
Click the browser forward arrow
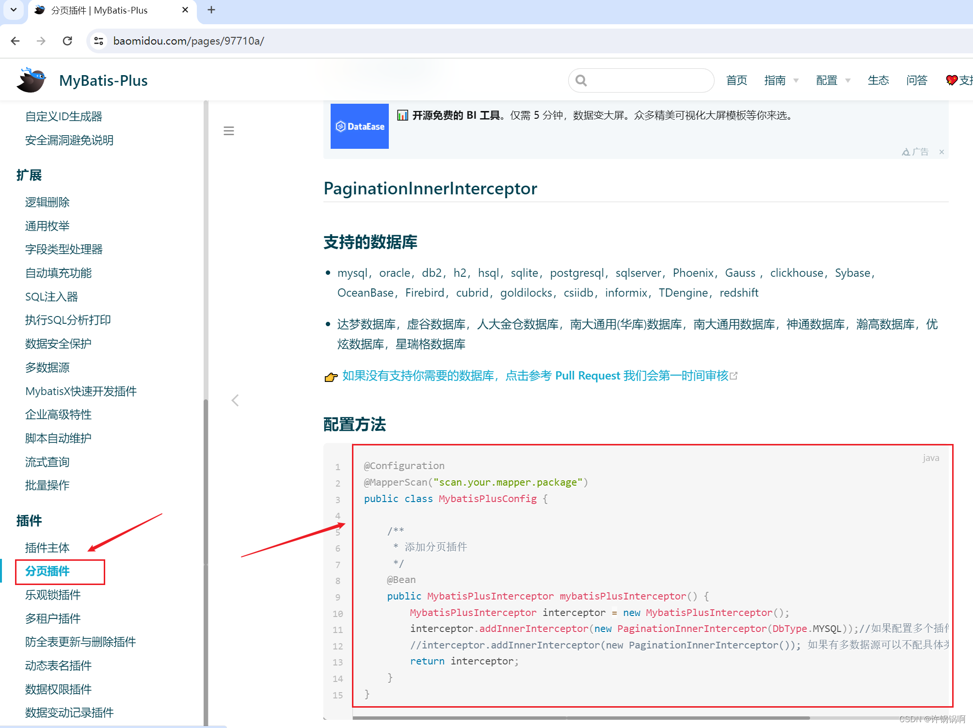click(x=41, y=41)
